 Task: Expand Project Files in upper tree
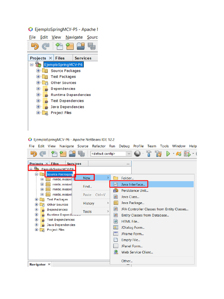(x=38, y=113)
